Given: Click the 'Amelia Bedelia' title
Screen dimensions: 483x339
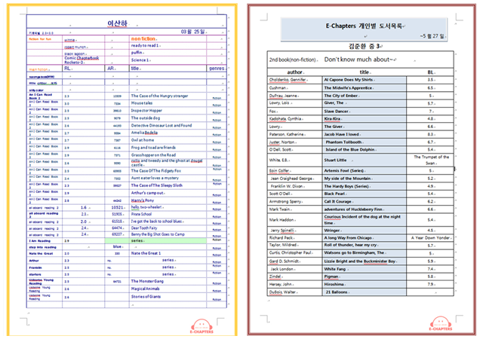Looking at the screenshot, I should 144,133.
